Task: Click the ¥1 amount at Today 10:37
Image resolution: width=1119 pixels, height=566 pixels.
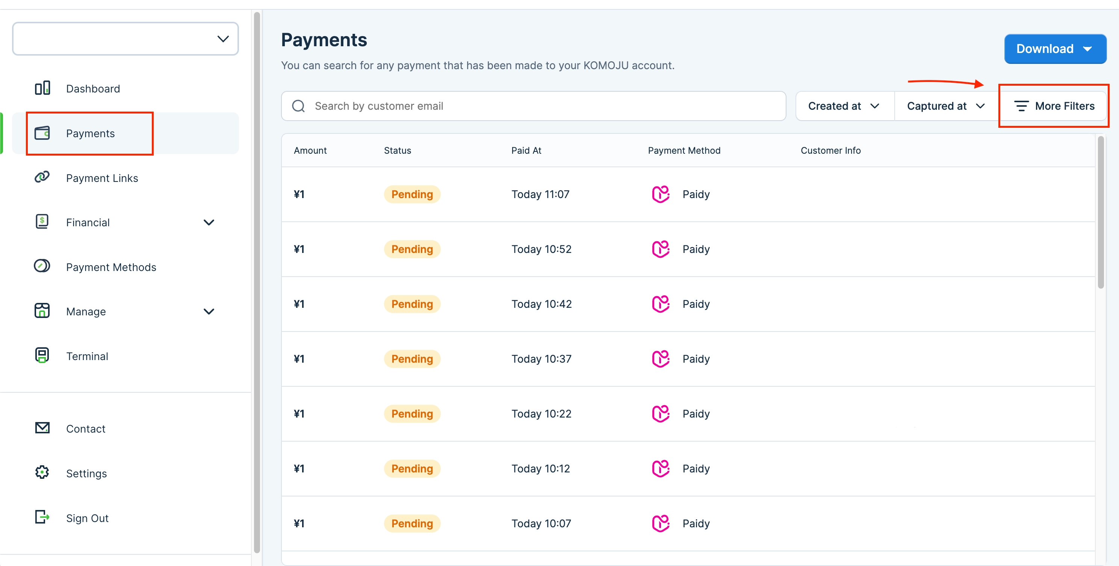Action: (299, 359)
